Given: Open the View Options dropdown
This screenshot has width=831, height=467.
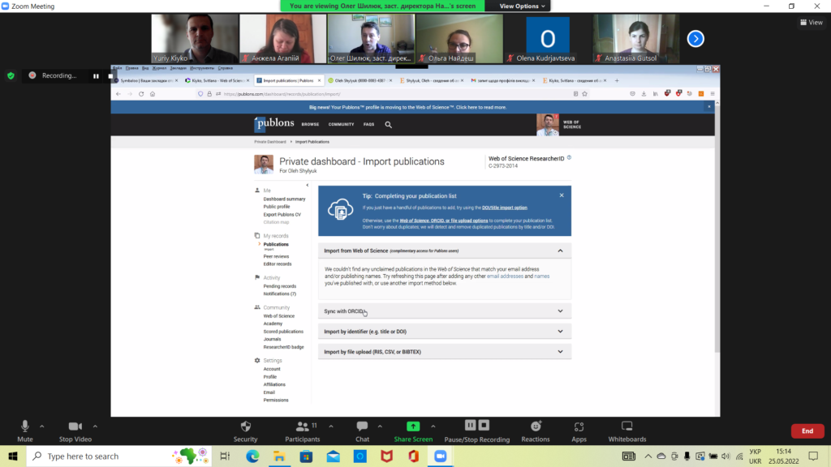Looking at the screenshot, I should pos(522,6).
